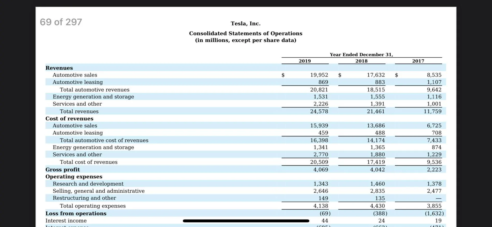This screenshot has height=227, width=492.
Task: Select the 2,223 gross profit figure
Action: click(434, 170)
